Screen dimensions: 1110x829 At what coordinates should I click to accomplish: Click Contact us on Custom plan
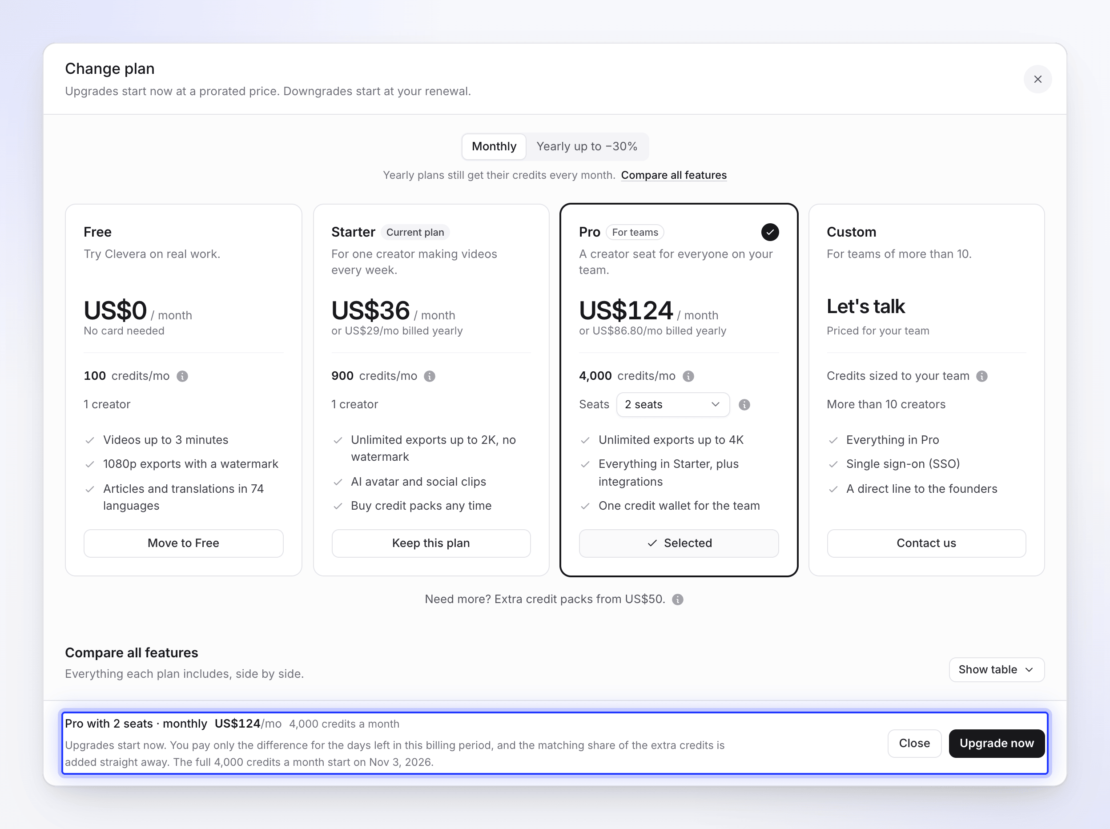coord(926,543)
